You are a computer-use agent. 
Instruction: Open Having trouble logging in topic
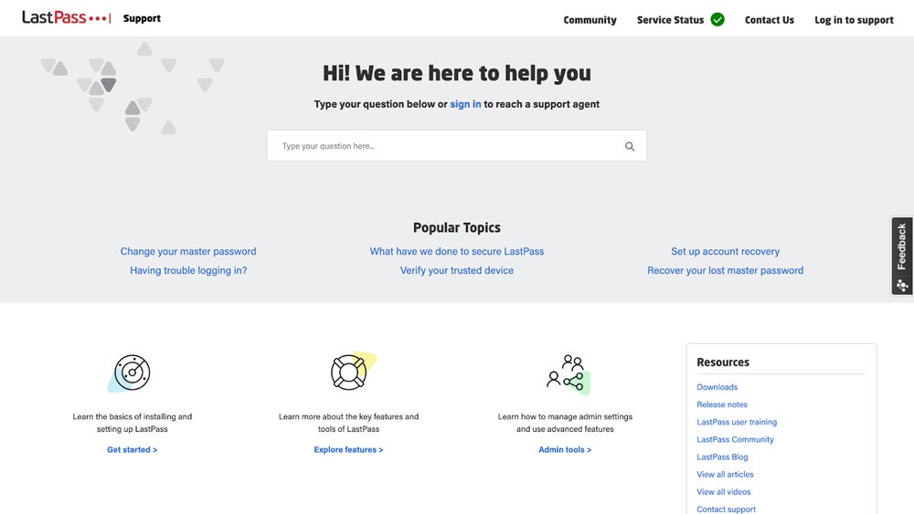coord(188,270)
